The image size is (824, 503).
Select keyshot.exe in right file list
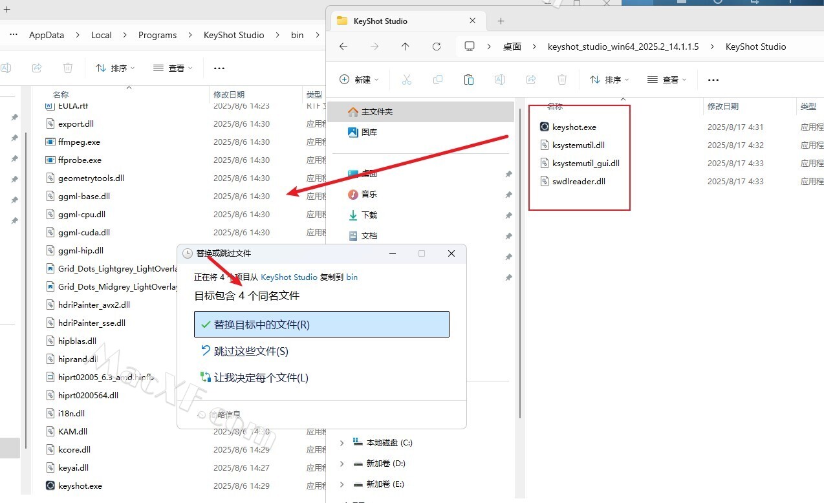574,127
